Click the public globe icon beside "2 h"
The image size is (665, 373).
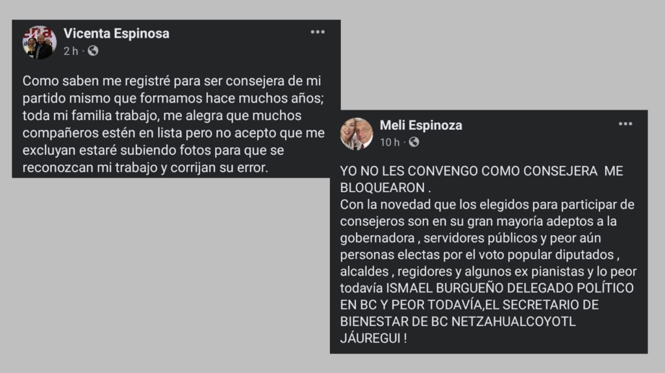93,51
